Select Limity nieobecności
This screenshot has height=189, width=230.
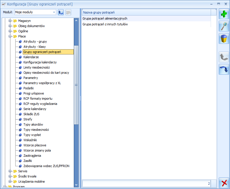coord(37,67)
